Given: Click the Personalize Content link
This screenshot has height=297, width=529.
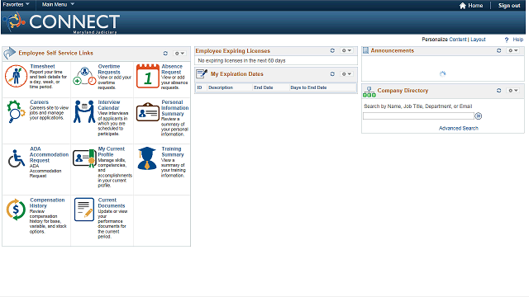Looking at the screenshot, I should (458, 40).
